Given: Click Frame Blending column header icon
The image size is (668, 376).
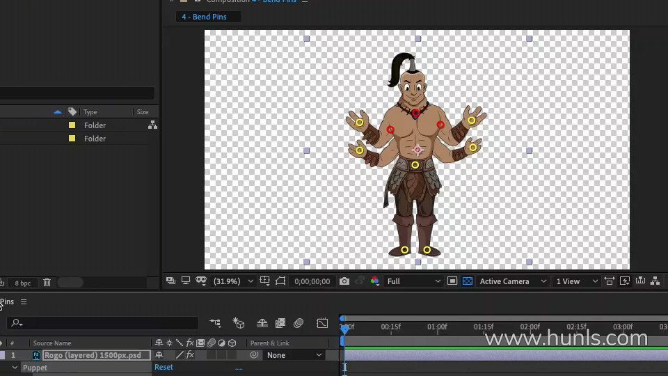Looking at the screenshot, I should [200, 343].
